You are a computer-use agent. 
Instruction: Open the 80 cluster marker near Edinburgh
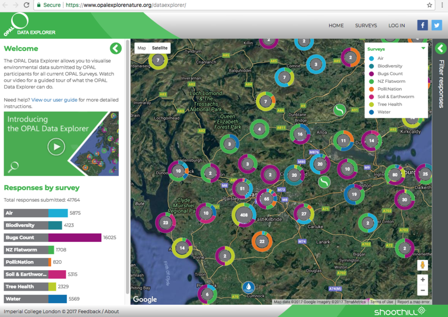[x=395, y=175]
